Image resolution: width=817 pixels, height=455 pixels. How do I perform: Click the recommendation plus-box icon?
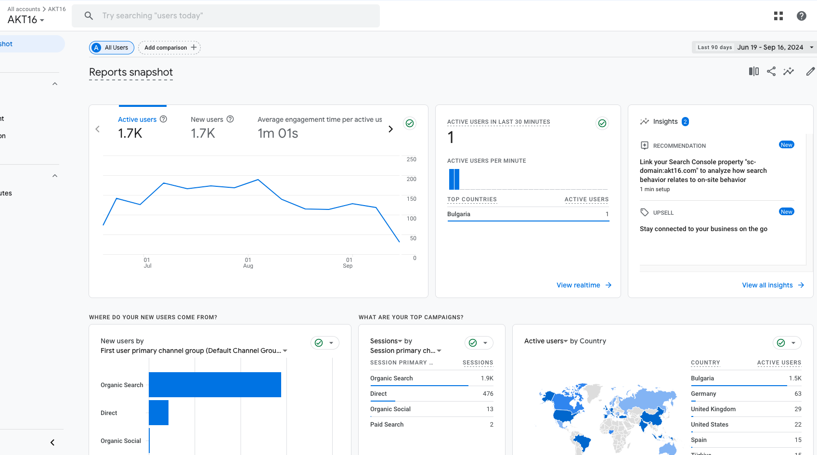(645, 145)
